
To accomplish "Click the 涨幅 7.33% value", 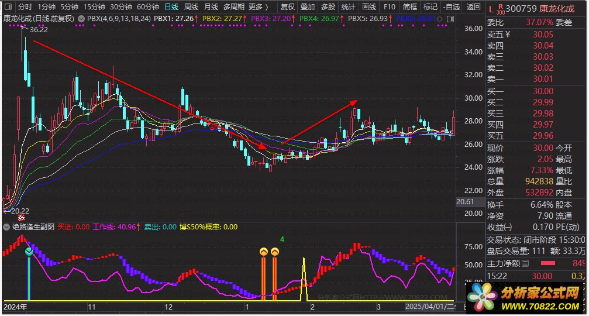I will coord(542,170).
